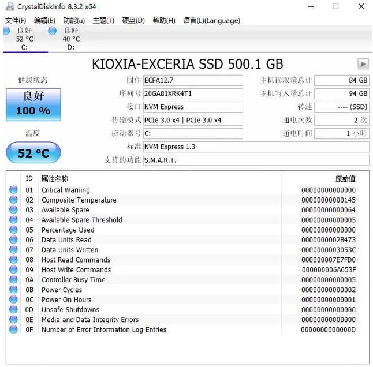
Task: Select the Controller Busy Time attribute name
Action: (73, 280)
